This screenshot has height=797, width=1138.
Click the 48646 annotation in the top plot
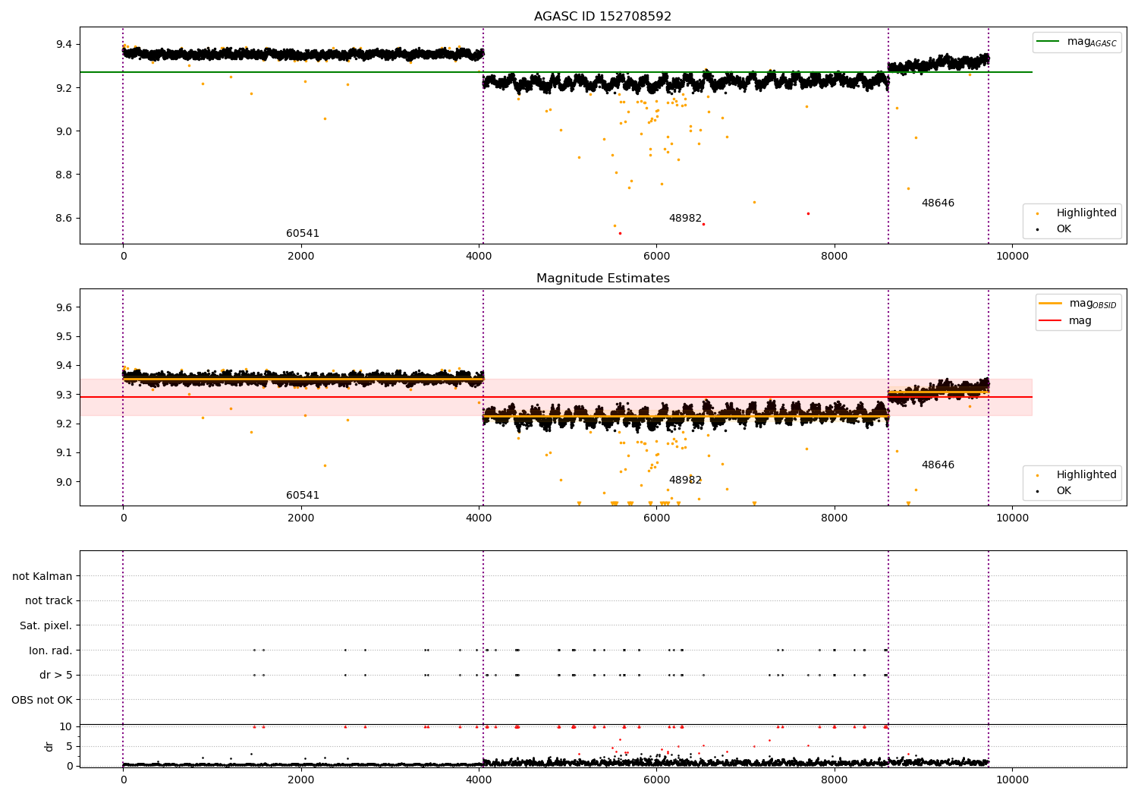point(938,203)
